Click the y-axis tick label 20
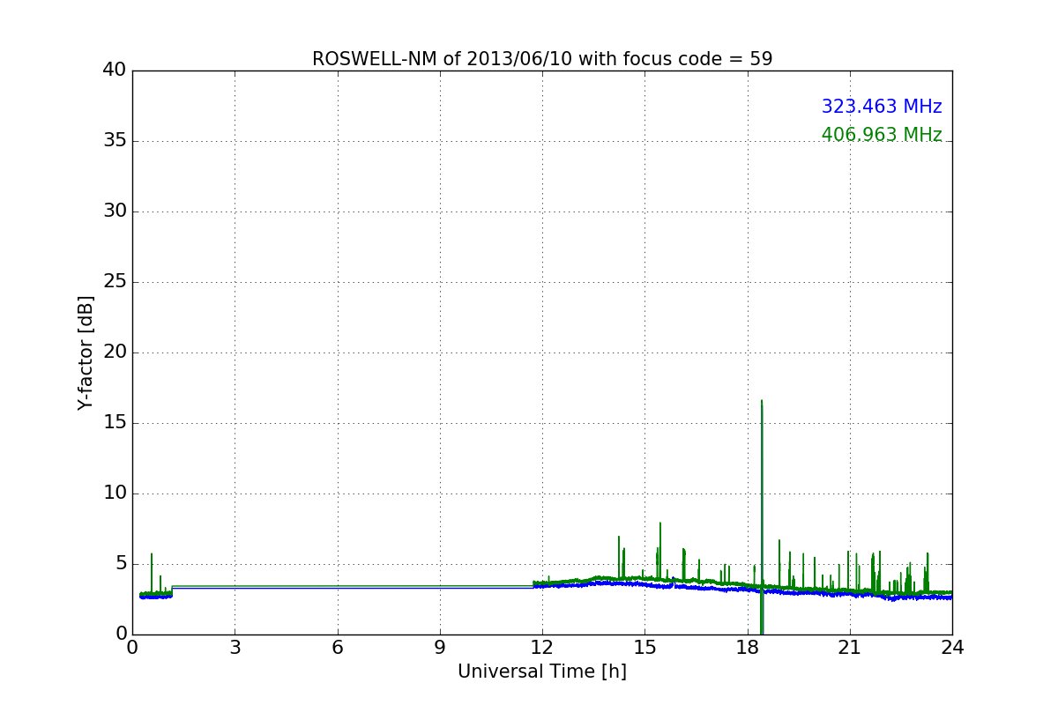 tap(115, 352)
